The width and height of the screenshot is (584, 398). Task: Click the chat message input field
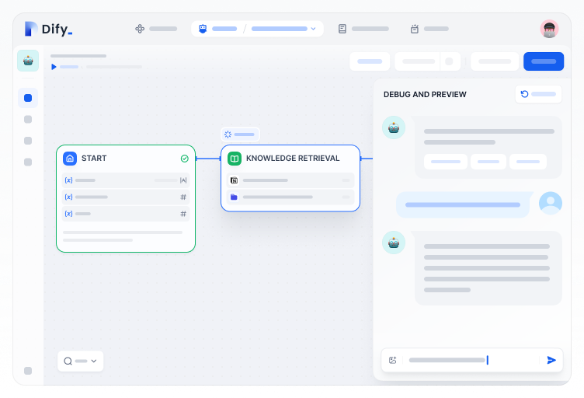[x=466, y=360]
